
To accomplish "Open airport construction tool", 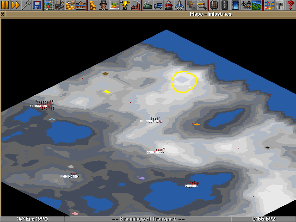I will coord(246,5).
